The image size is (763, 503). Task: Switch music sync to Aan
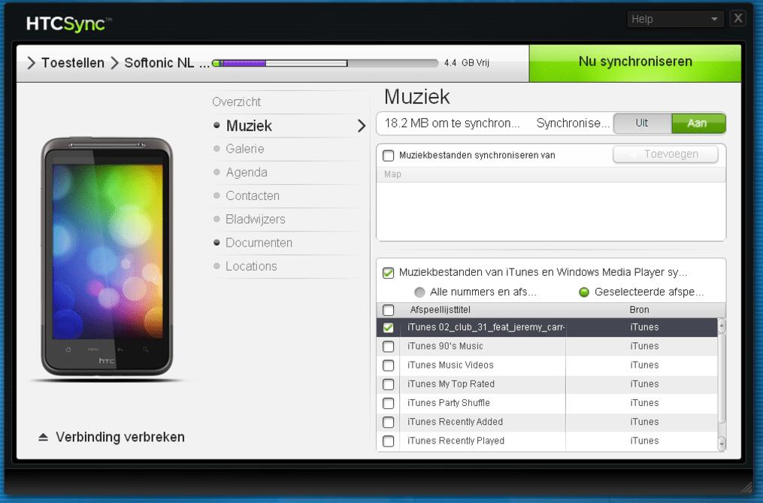point(698,123)
